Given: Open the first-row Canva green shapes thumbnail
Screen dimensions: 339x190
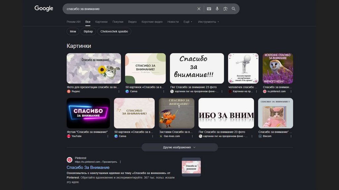Looking at the screenshot, I should pos(146,68).
